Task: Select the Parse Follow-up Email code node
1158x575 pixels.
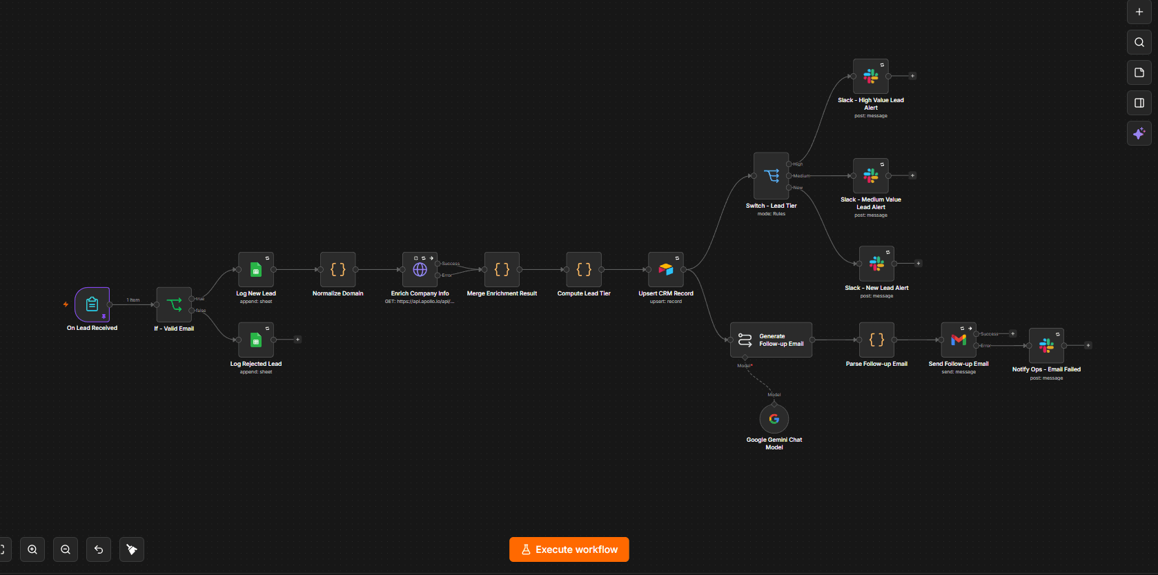Action: pyautogui.click(x=876, y=340)
